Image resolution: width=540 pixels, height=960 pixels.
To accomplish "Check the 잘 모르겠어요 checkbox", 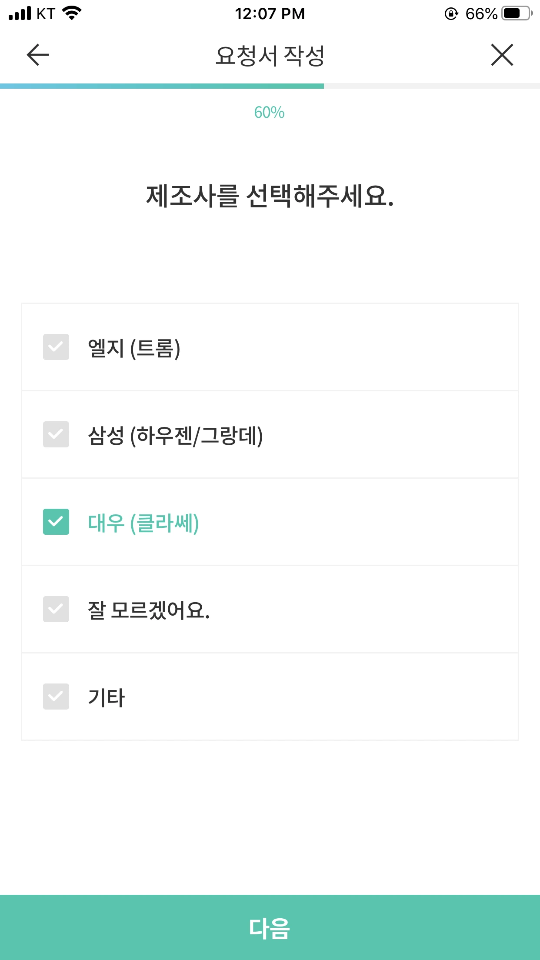I will pyautogui.click(x=56, y=609).
